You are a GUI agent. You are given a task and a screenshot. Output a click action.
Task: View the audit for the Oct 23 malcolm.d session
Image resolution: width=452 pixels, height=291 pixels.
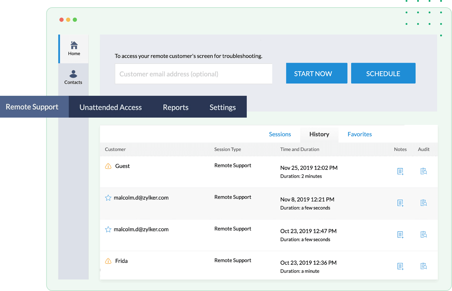coord(424,234)
